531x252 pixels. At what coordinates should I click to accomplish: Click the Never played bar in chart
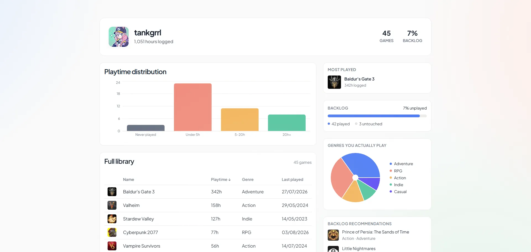[146, 128]
